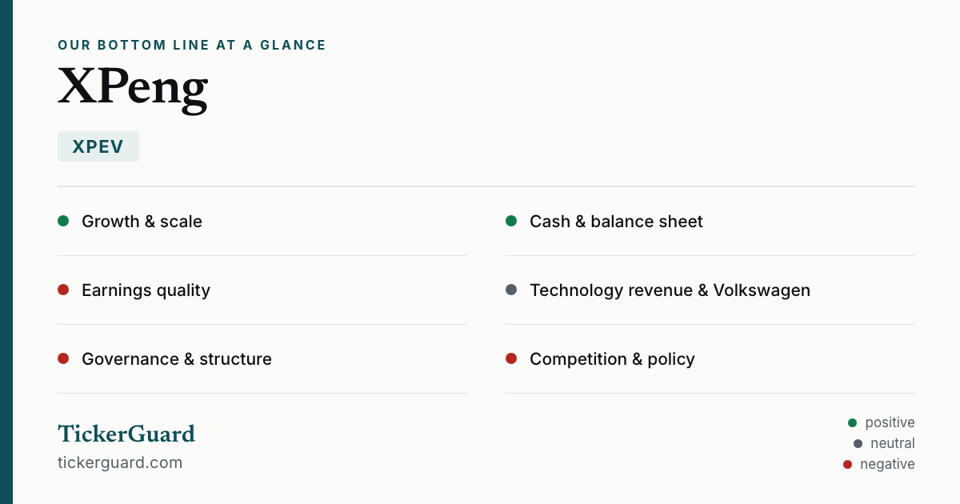
Task: Click the XPeng company title
Action: point(133,87)
